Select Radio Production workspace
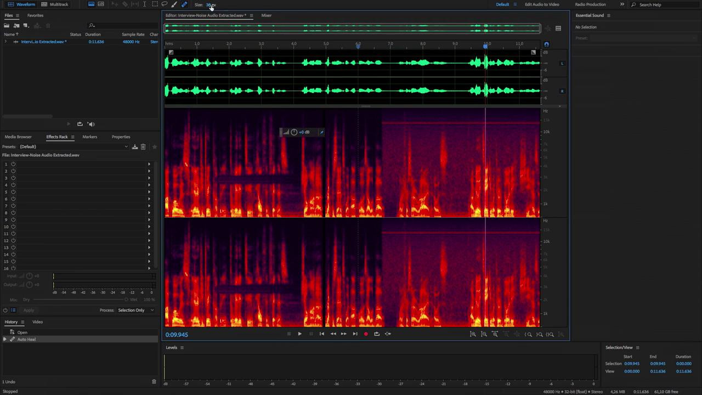This screenshot has width=702, height=395. coord(590,4)
